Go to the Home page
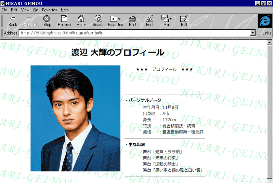 coord(81,21)
